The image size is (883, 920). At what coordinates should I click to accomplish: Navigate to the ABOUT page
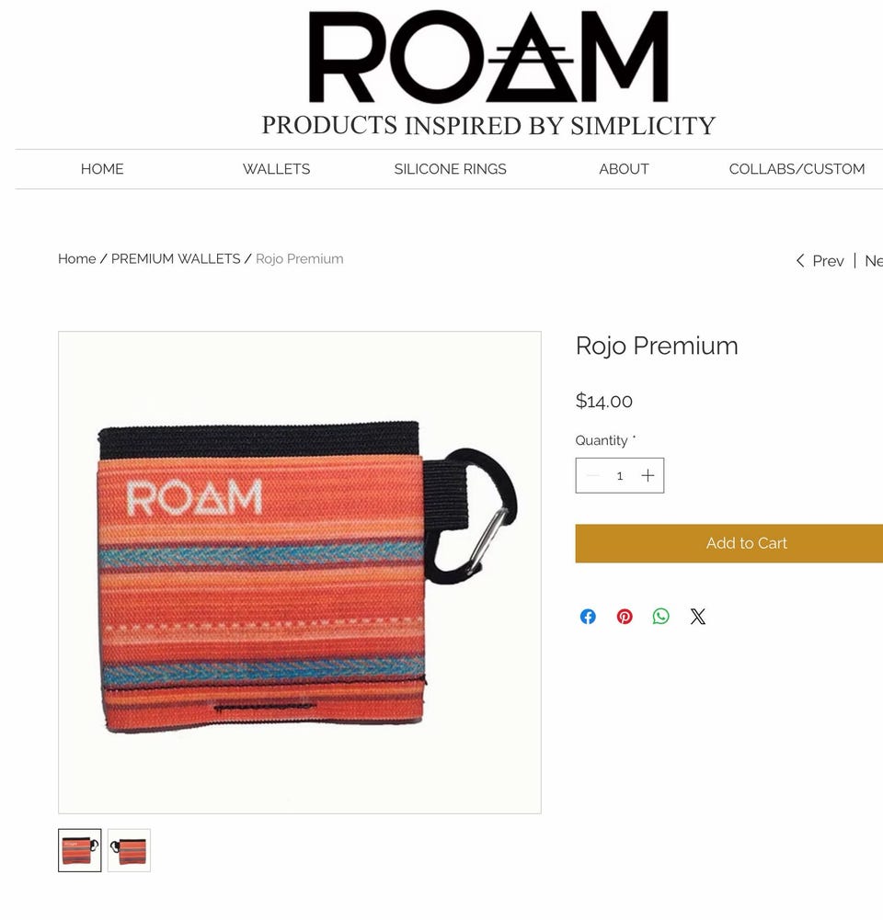pos(625,169)
